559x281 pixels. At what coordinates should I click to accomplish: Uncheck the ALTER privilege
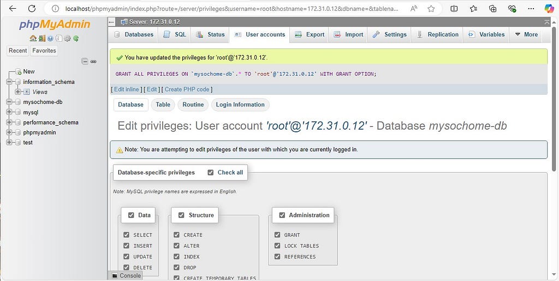(x=176, y=246)
